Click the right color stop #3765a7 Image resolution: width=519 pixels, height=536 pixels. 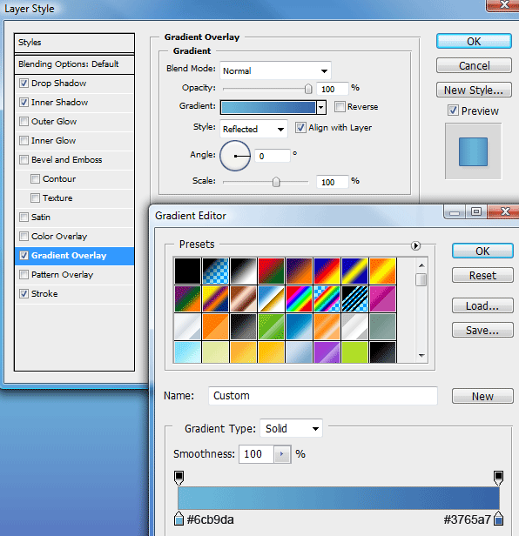(x=499, y=519)
